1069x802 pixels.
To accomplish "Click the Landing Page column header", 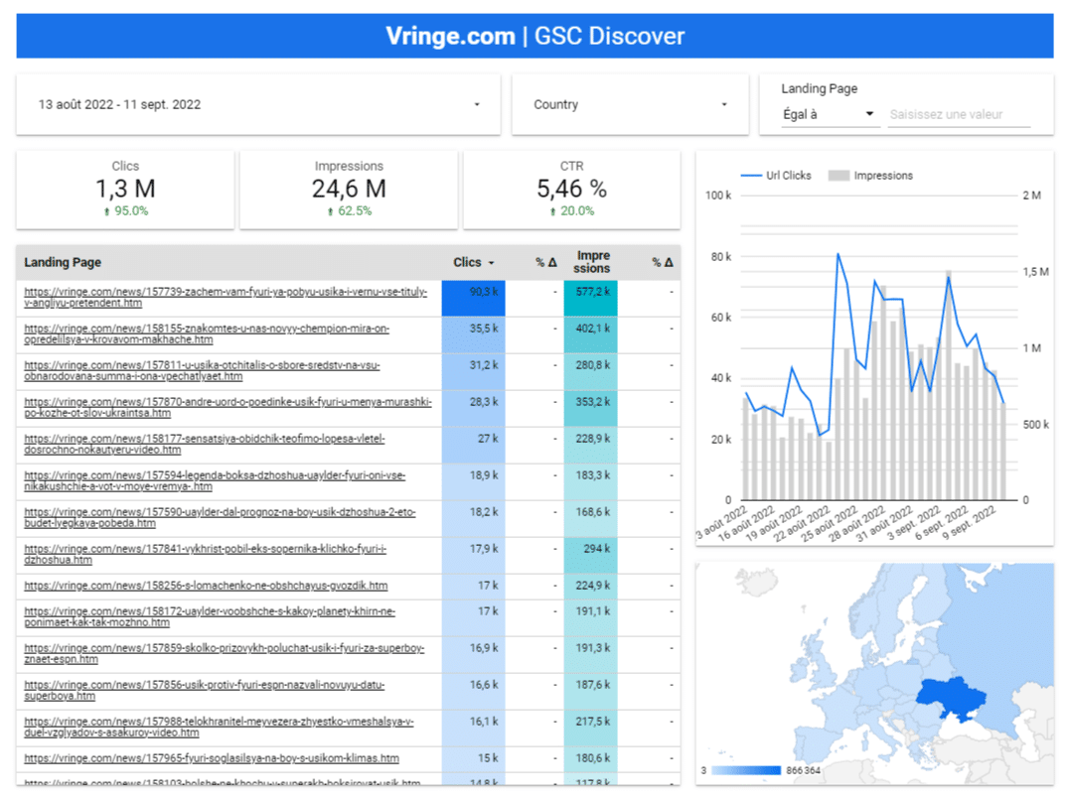I will point(63,262).
